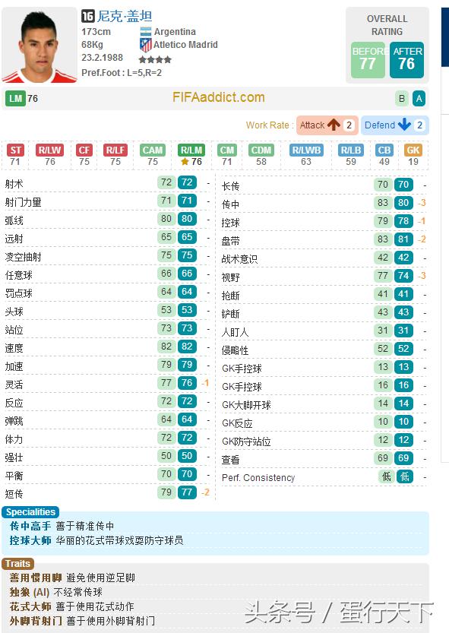
Task: Click the 视野 after value 74
Action: point(403,276)
